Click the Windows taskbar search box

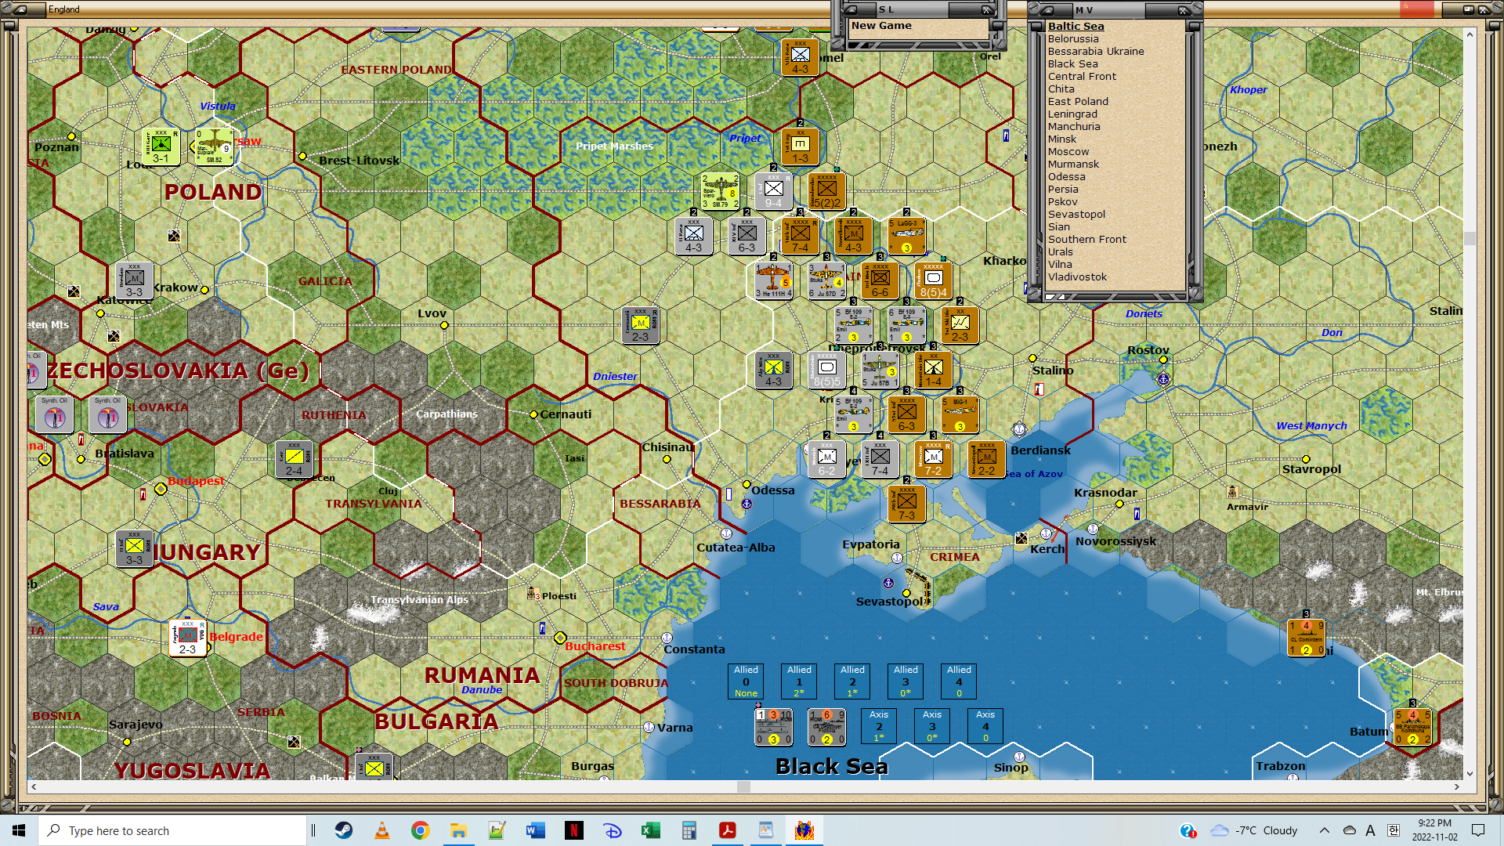[x=172, y=830]
